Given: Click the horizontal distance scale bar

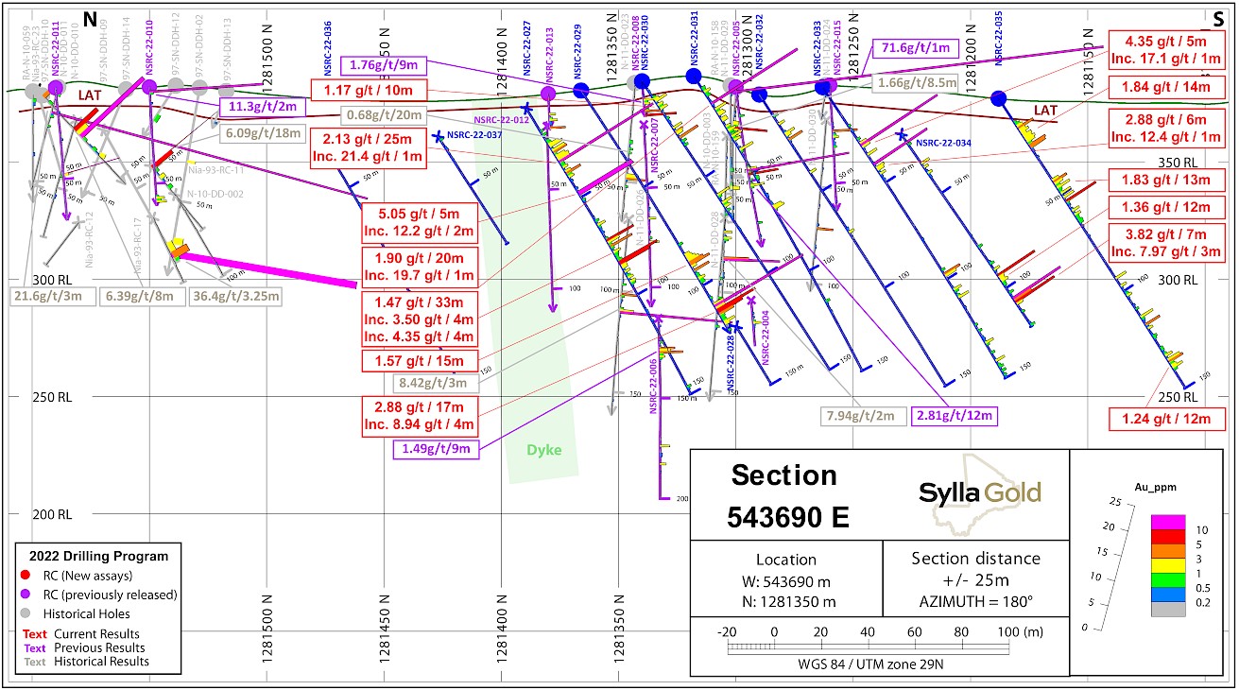Looking at the screenshot, I should (869, 648).
